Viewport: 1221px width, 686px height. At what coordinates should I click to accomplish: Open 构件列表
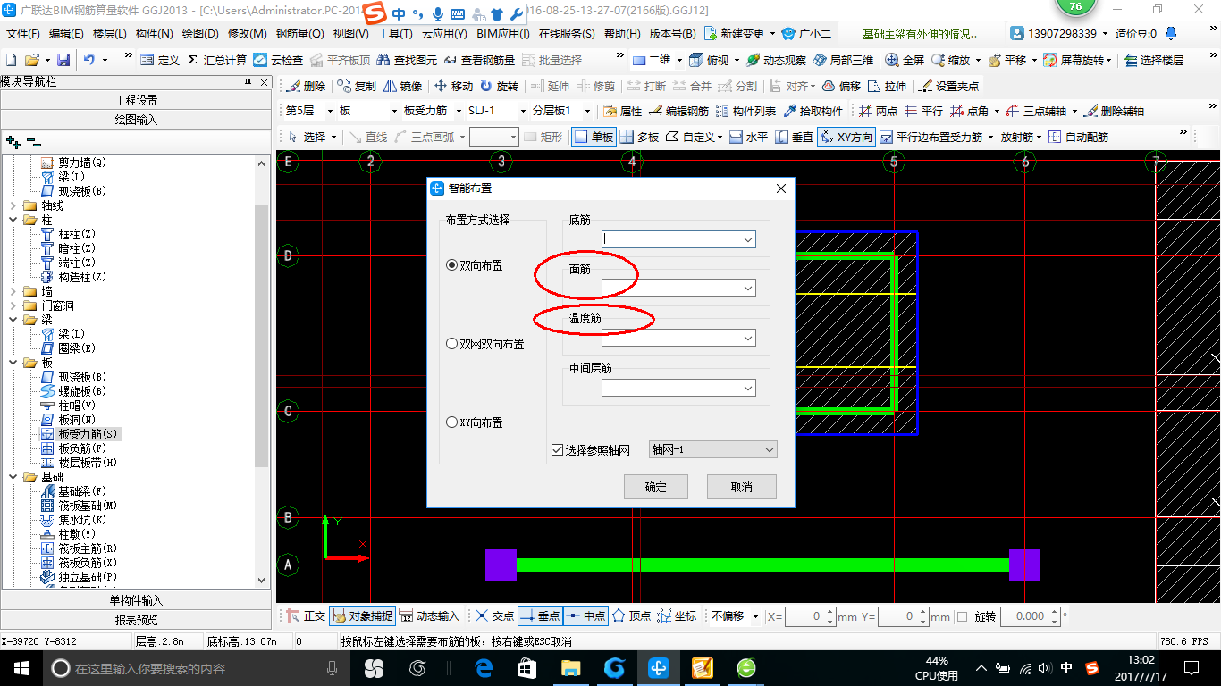point(745,111)
